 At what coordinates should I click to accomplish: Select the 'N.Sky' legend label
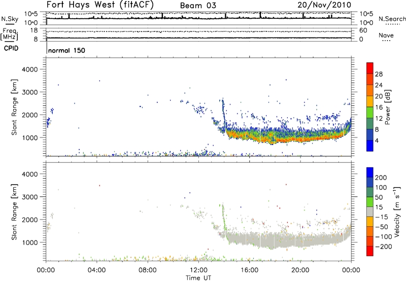pyautogui.click(x=10, y=19)
